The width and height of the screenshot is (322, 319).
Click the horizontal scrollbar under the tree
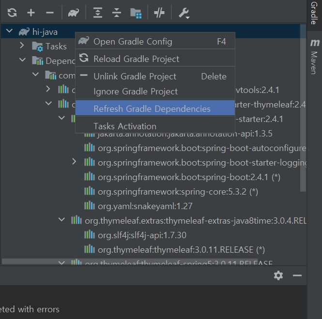(130, 261)
